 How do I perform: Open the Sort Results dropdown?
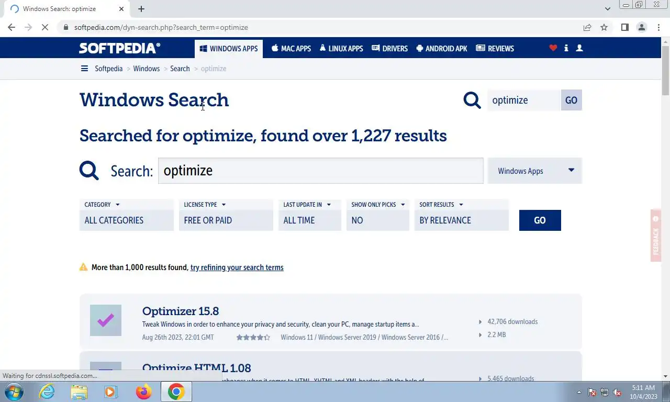tap(461, 215)
